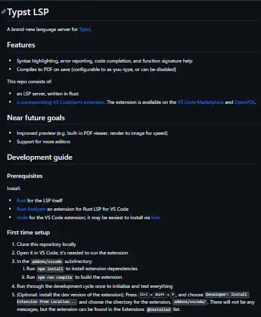The image size is (261, 317).
Task: Click the Typst LSP main heading
Action: click(x=28, y=12)
